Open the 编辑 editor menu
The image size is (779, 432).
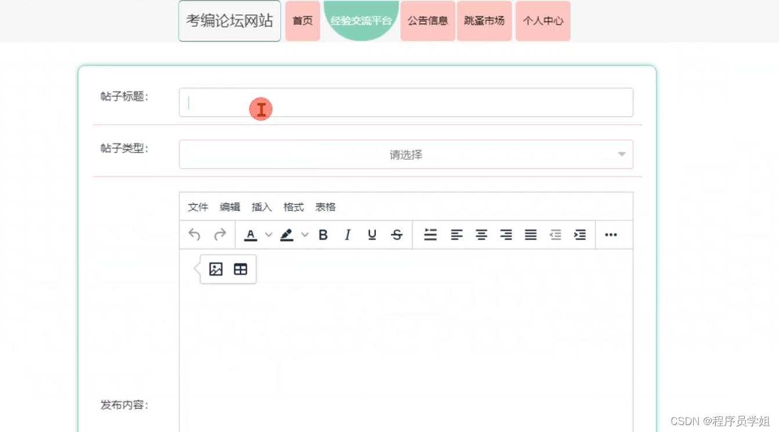click(x=230, y=207)
